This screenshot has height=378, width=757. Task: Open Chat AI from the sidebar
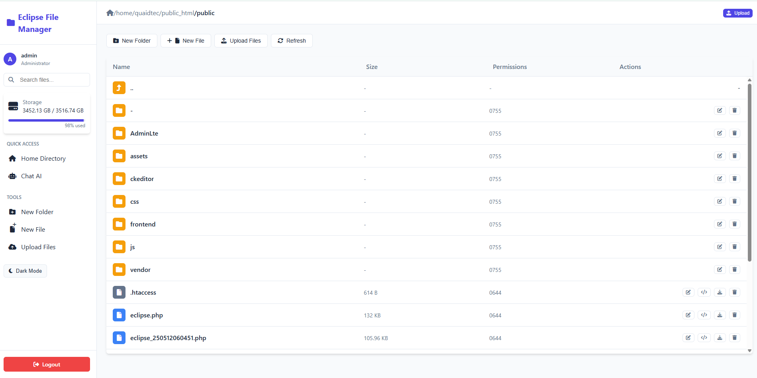pyautogui.click(x=31, y=176)
